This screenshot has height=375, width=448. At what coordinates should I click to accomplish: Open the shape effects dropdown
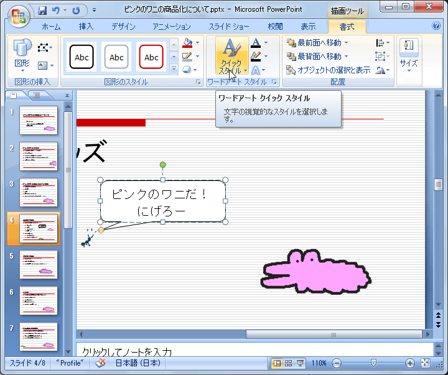tap(195, 70)
